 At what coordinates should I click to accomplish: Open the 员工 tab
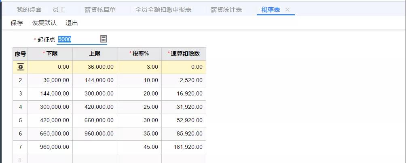59,10
